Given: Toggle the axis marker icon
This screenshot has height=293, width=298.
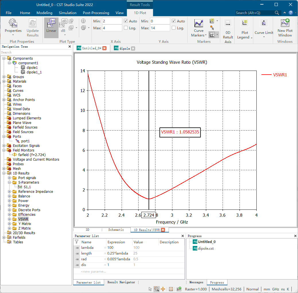Looking at the screenshot, I should [x=212, y=35].
